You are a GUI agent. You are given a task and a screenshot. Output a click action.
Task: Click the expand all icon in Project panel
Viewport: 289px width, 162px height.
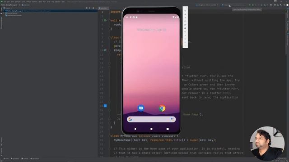coord(90,8)
